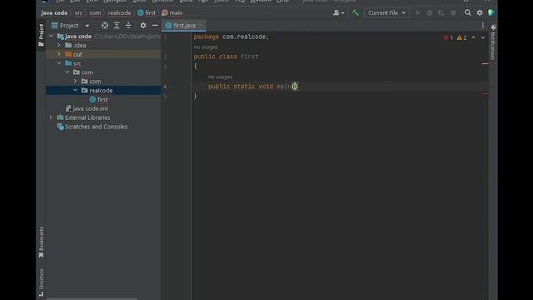Expand the nested com package
The image size is (533, 300).
point(76,82)
